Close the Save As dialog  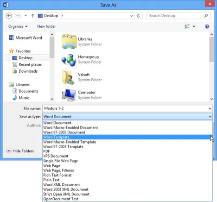(x=210, y=4)
